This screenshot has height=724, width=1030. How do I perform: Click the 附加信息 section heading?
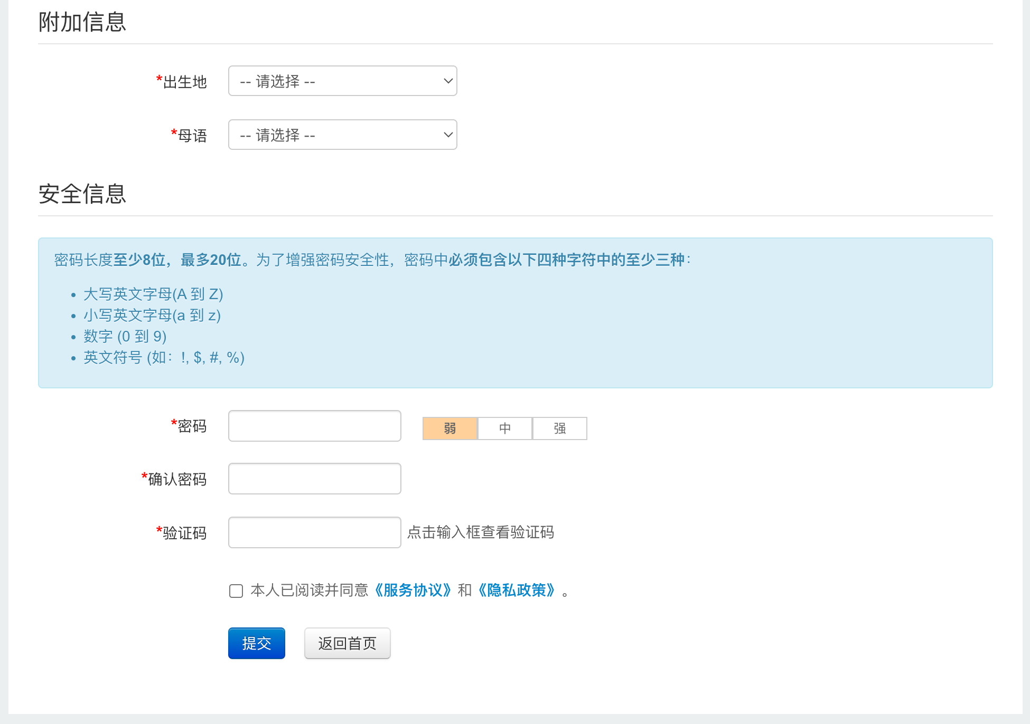[82, 22]
